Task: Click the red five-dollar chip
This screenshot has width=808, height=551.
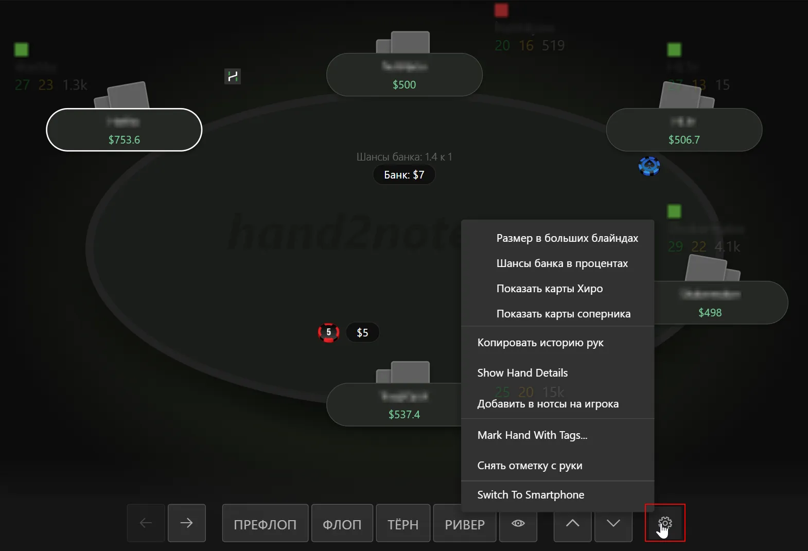Action: (x=328, y=332)
